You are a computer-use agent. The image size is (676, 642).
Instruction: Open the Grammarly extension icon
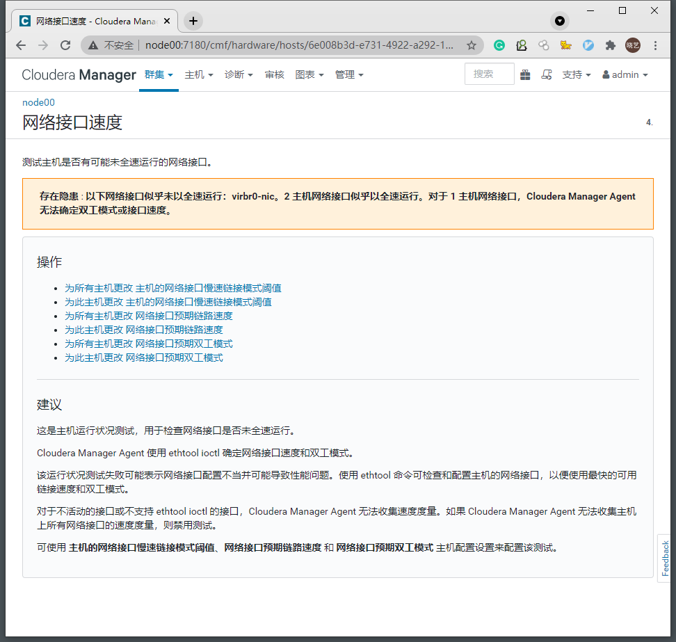coord(499,45)
